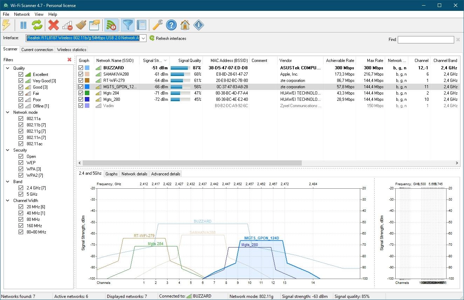Toggle the Excellent quality filter checkbox
The image size is (464, 300).
(x=21, y=75)
